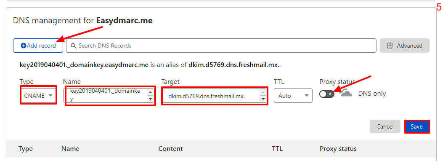Toggle the Proxy status switch
Viewport: 448px width, 161px height.
click(327, 94)
